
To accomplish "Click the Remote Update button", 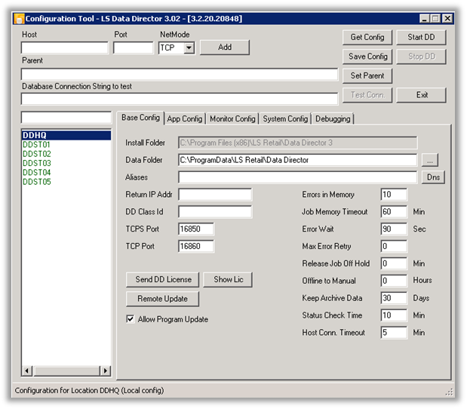I will (162, 299).
